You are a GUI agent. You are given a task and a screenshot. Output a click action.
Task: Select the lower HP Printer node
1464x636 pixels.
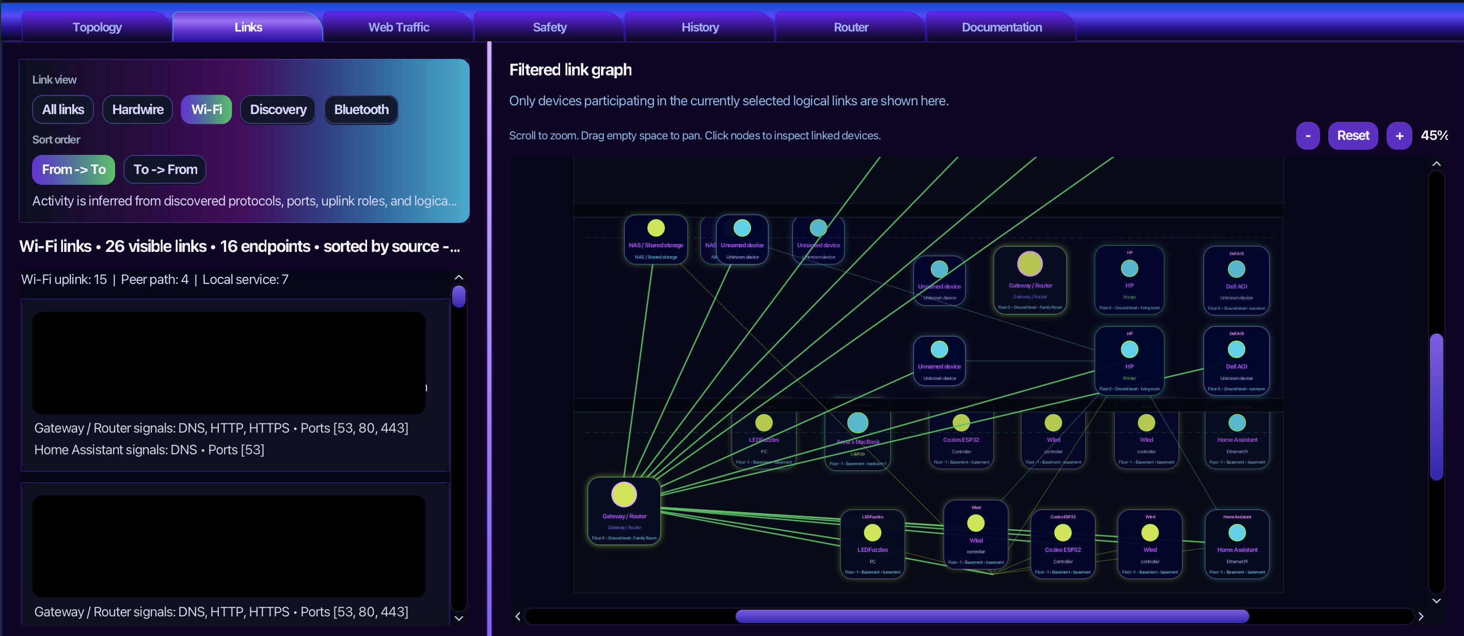[x=1129, y=360]
